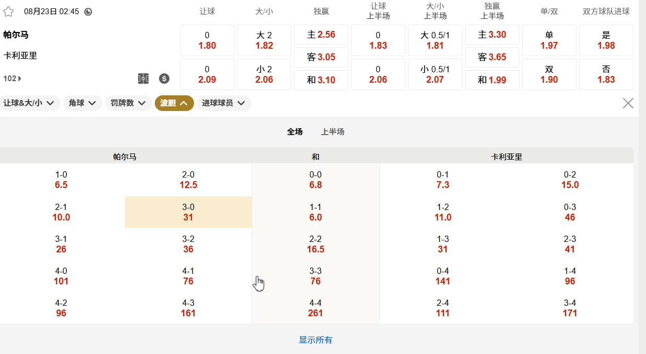Expand the 让球&大/小 dropdown

(30, 103)
